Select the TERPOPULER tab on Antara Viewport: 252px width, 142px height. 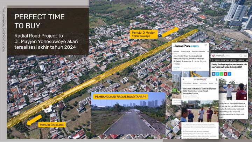pyautogui.click(x=224, y=60)
